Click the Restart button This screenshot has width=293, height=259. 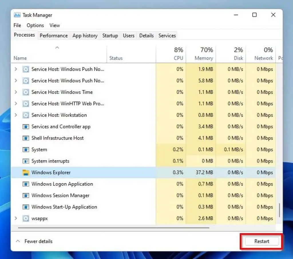[x=262, y=241]
